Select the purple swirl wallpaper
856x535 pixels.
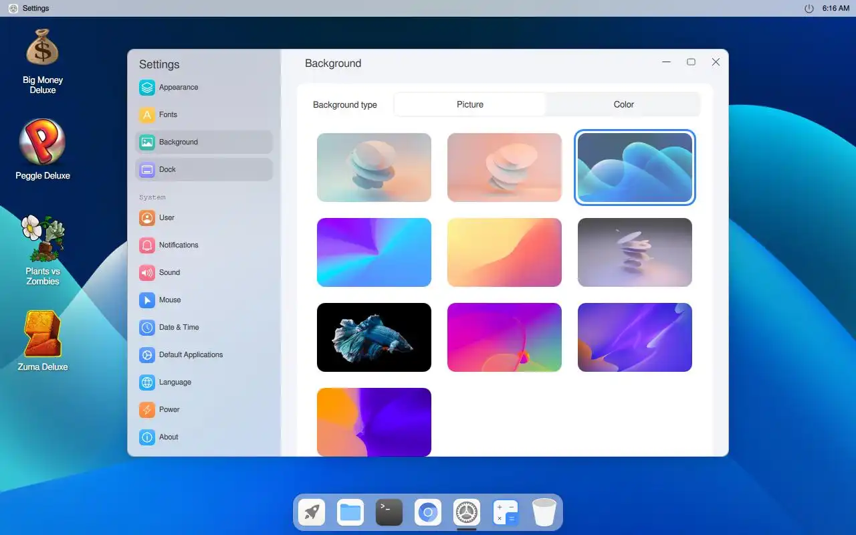click(635, 337)
